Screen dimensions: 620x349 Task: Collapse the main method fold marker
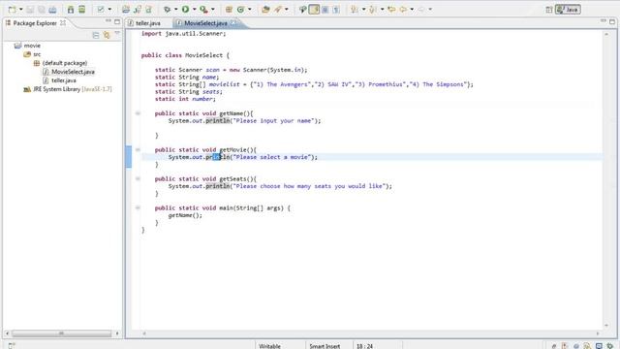[138, 207]
